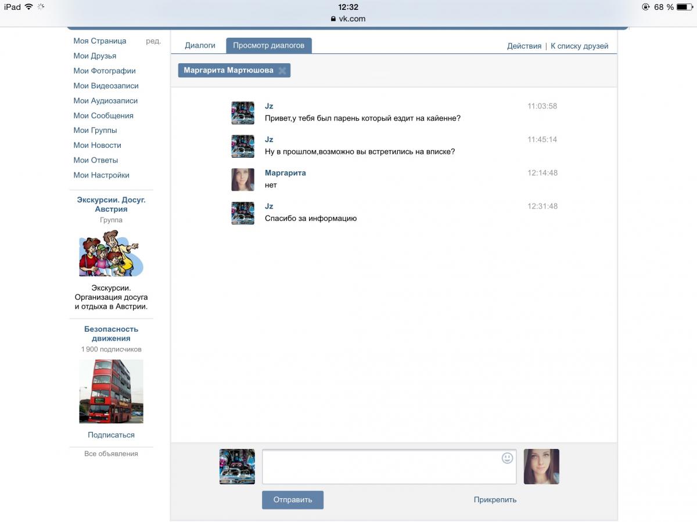Click the '1 900 подписчиков' subscriber count
Viewport: 697px width, 522px height.
coord(111,350)
